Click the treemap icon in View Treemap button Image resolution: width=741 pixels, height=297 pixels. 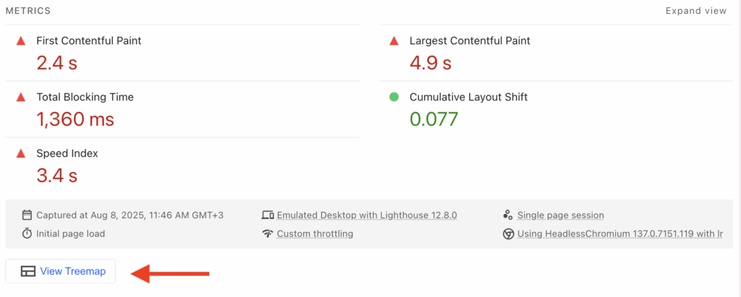(x=28, y=272)
